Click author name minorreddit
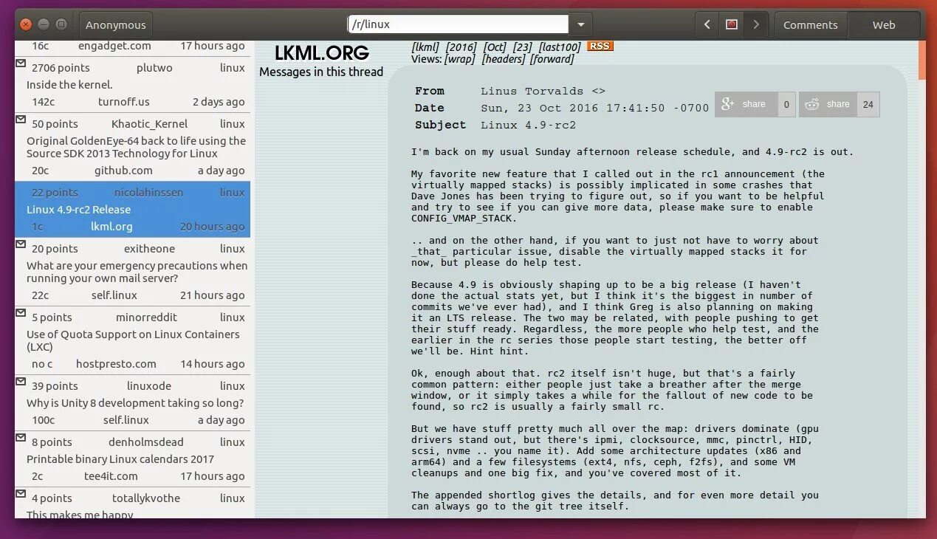The height and width of the screenshot is (539, 937). click(x=145, y=317)
